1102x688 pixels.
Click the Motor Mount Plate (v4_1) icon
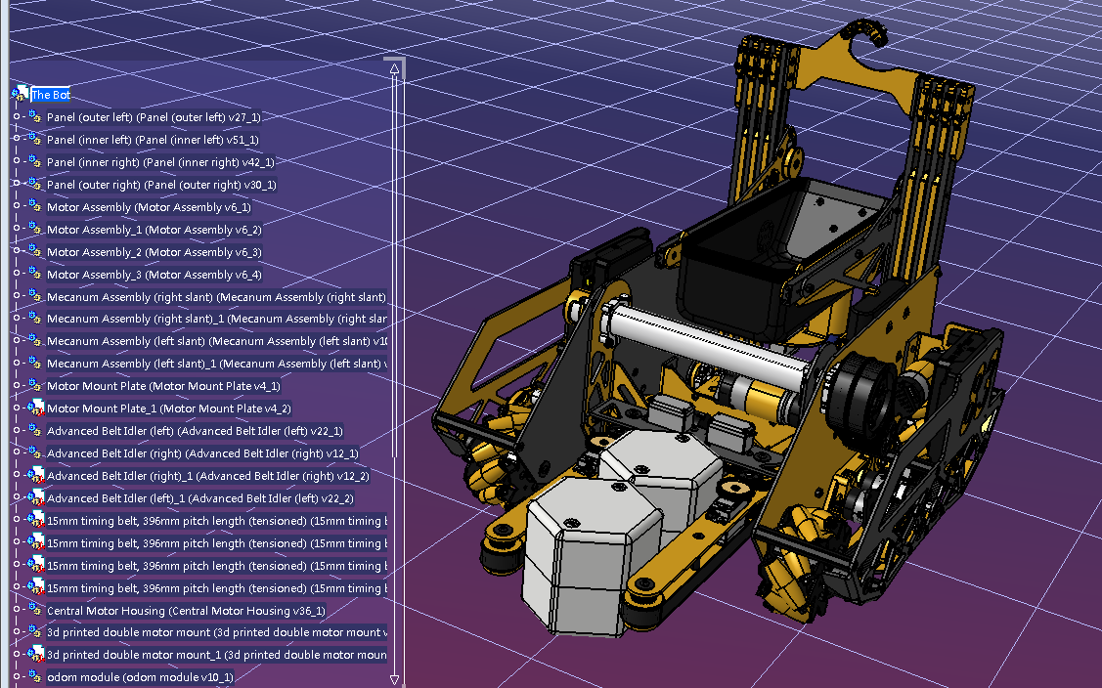coord(34,386)
